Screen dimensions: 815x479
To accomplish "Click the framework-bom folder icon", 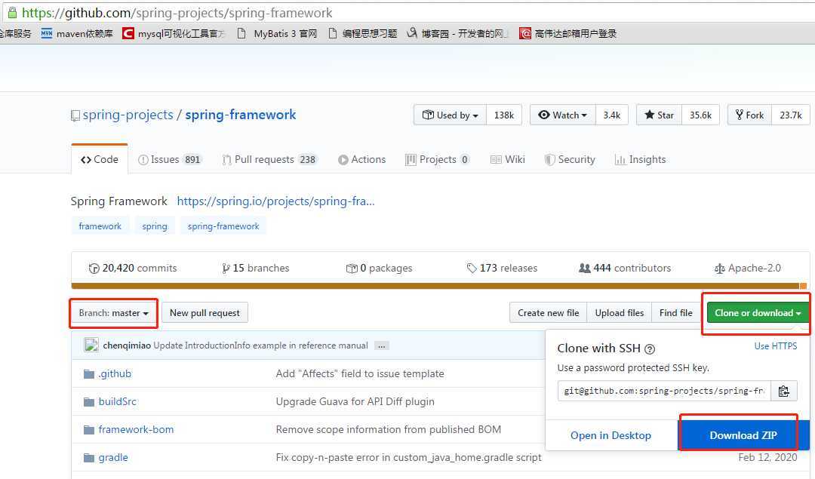I will pyautogui.click(x=89, y=430).
